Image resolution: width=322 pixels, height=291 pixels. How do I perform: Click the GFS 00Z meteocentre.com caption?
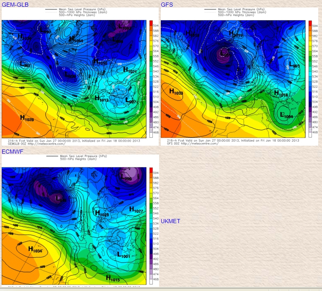tap(193, 144)
